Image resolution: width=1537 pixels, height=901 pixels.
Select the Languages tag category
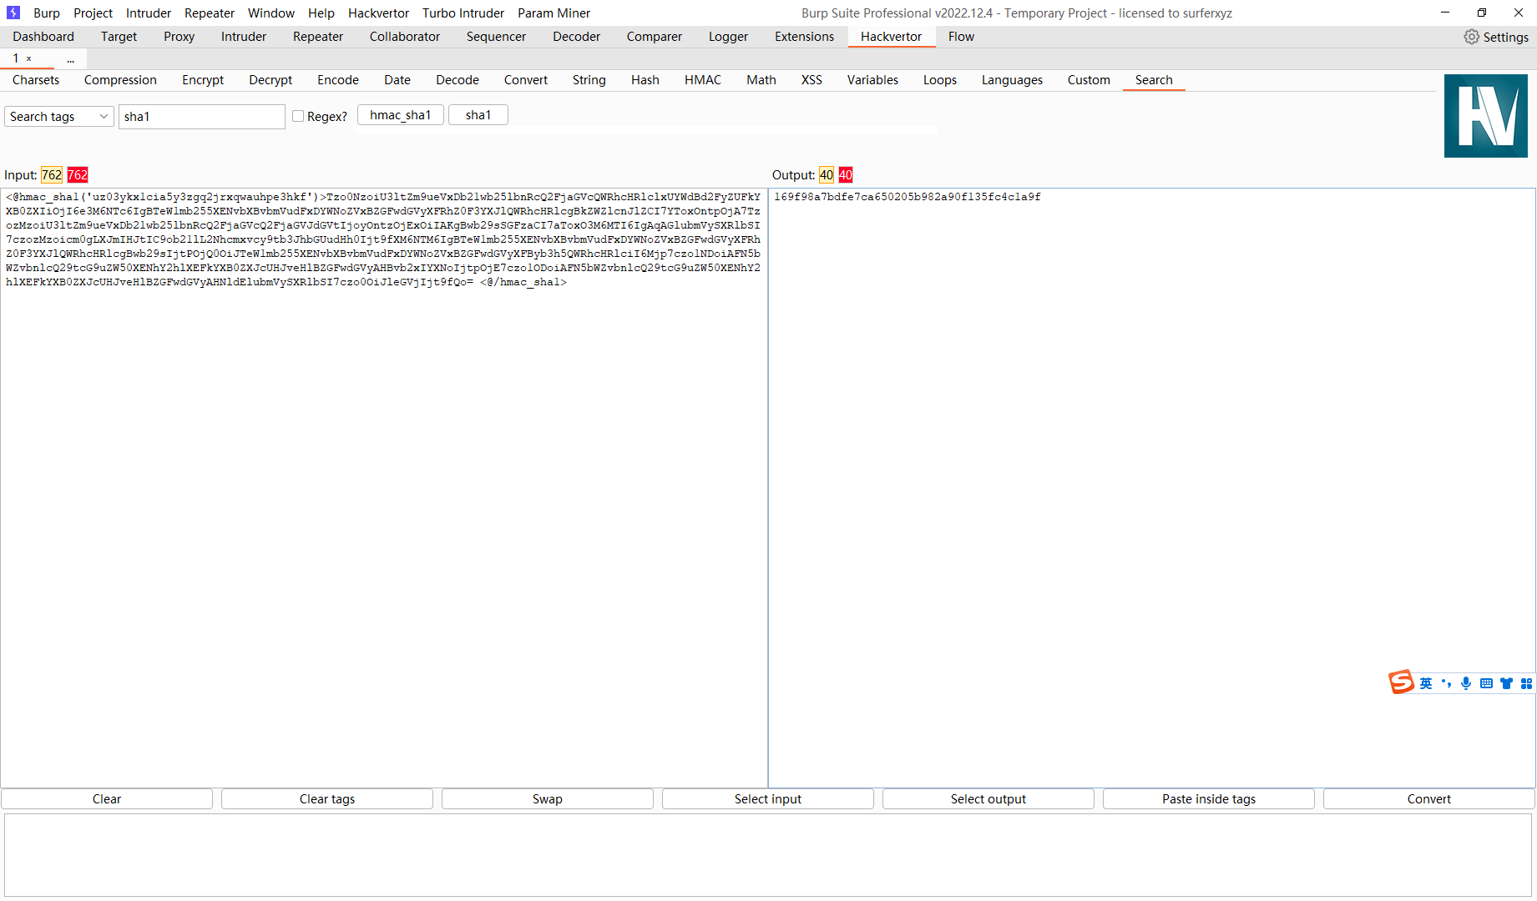[x=1012, y=80]
